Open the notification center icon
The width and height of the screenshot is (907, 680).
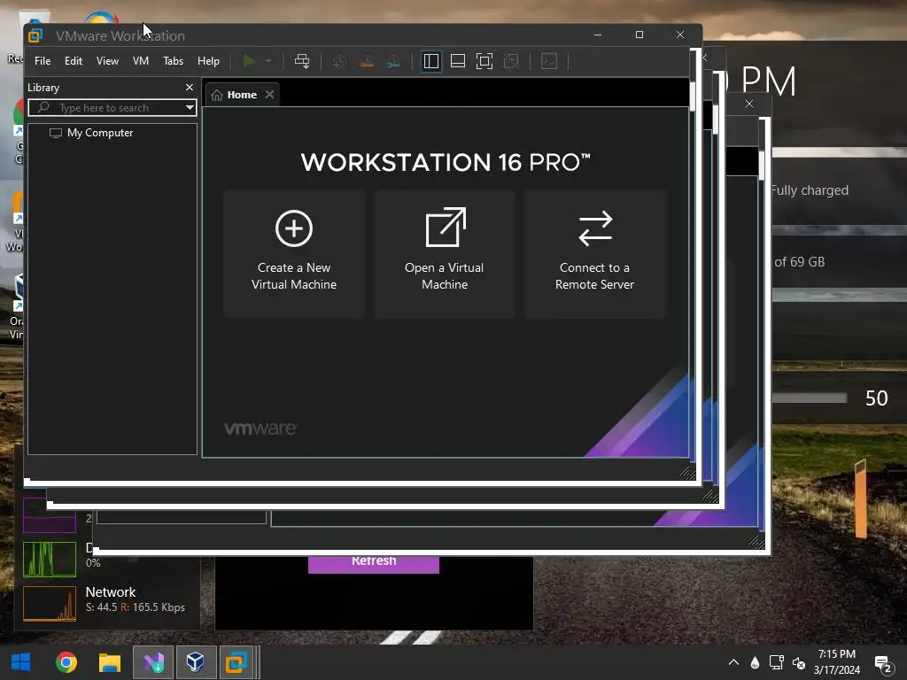click(x=883, y=663)
